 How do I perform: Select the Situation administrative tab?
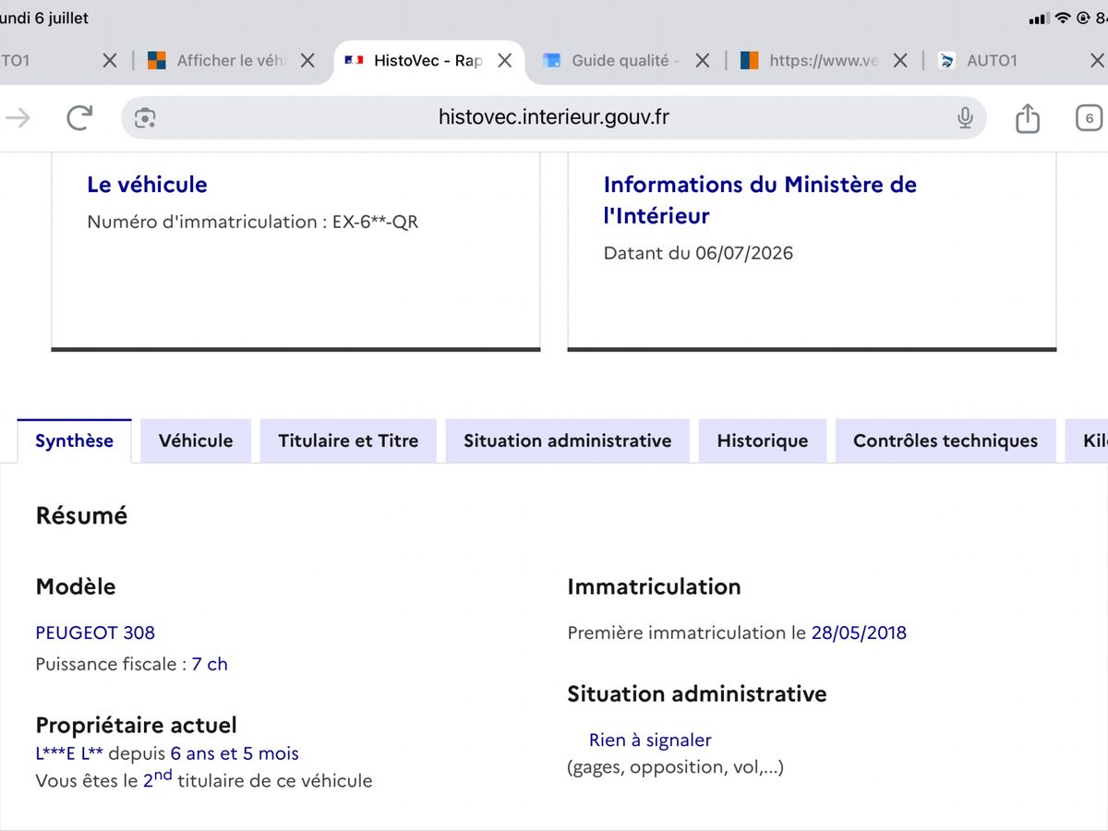pos(568,440)
